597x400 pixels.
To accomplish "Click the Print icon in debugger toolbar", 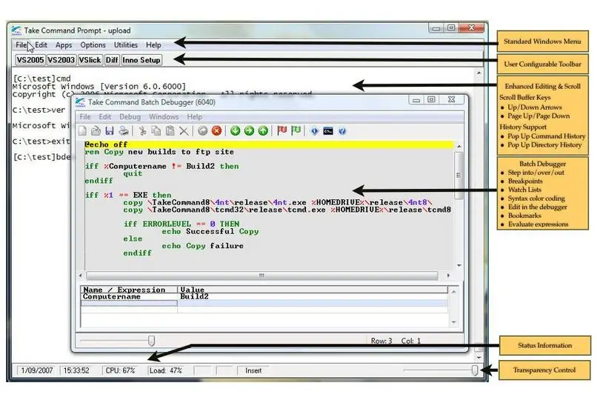I will pyautogui.click(x=124, y=131).
